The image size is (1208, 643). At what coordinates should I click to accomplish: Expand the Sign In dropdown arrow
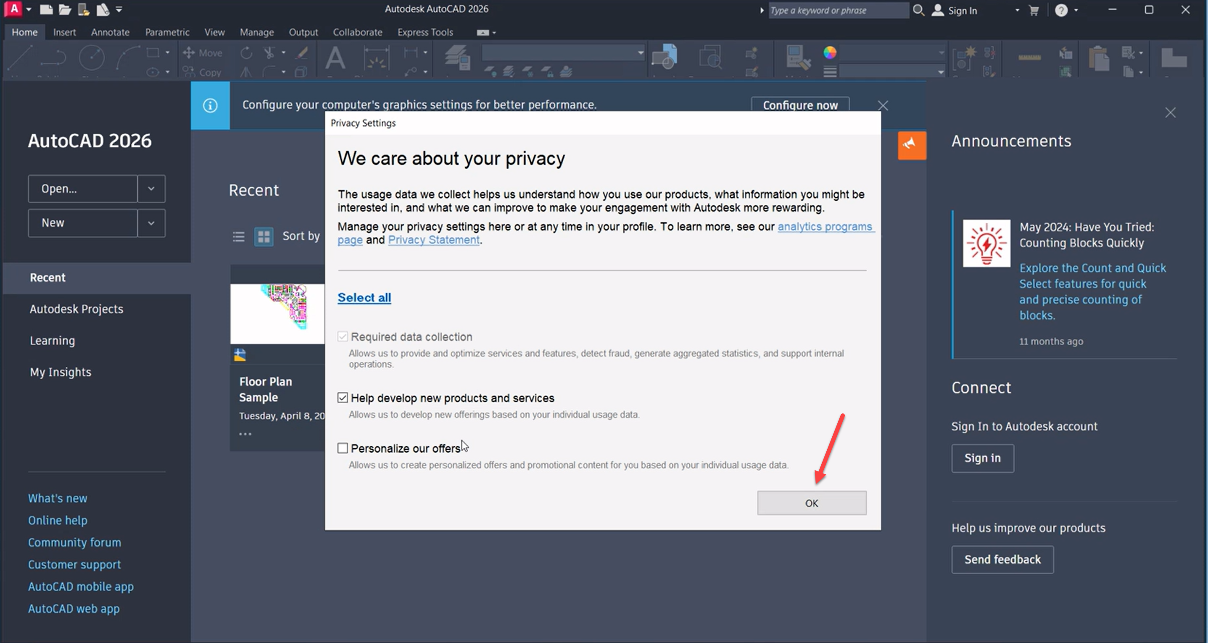click(1017, 11)
